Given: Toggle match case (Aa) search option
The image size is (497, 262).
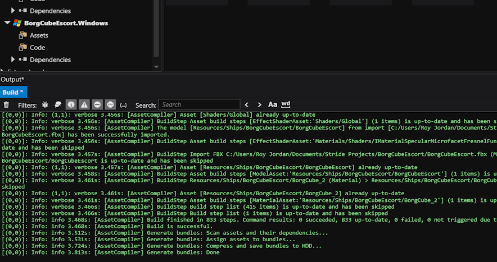Looking at the screenshot, I should pyautogui.click(x=273, y=104).
